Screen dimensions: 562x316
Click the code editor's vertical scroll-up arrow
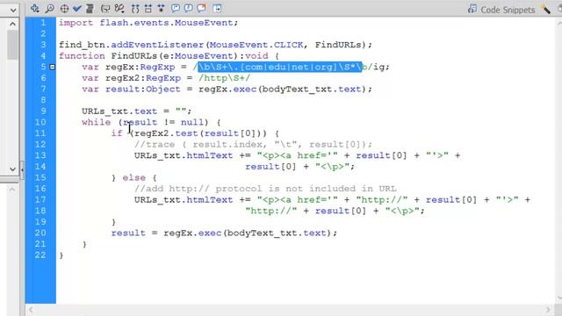(559, 24)
